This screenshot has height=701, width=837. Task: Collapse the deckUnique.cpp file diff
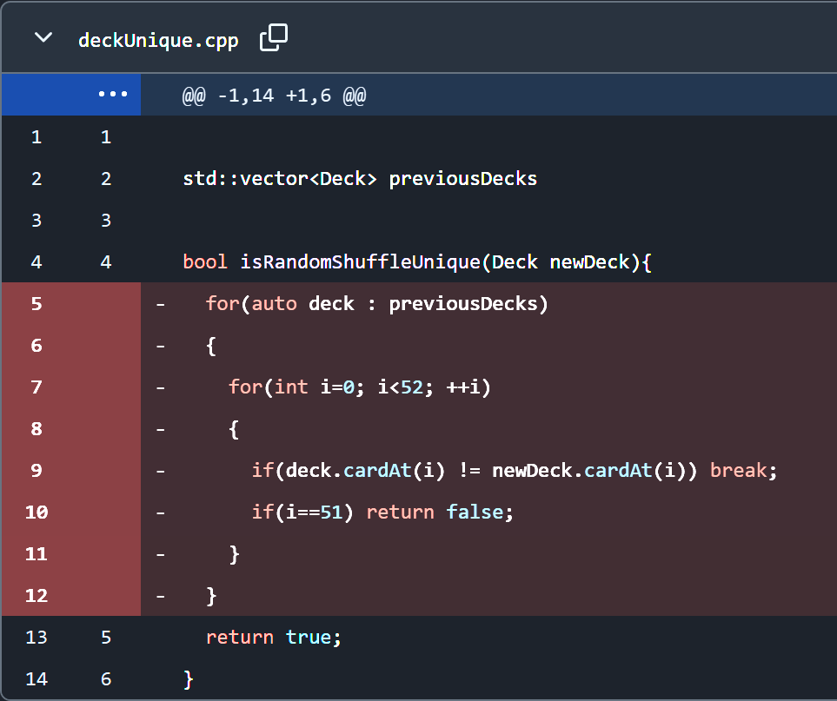coord(43,38)
